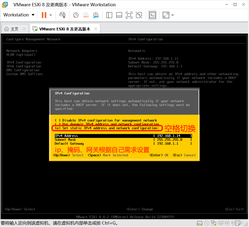This screenshot has height=227, width=249.
Task: Close the 主页 tab
Action: (24, 29)
